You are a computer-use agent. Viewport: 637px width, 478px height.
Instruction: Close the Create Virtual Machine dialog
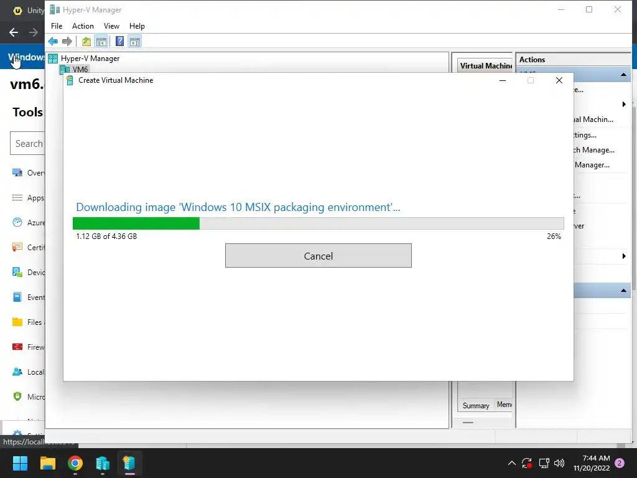point(559,80)
